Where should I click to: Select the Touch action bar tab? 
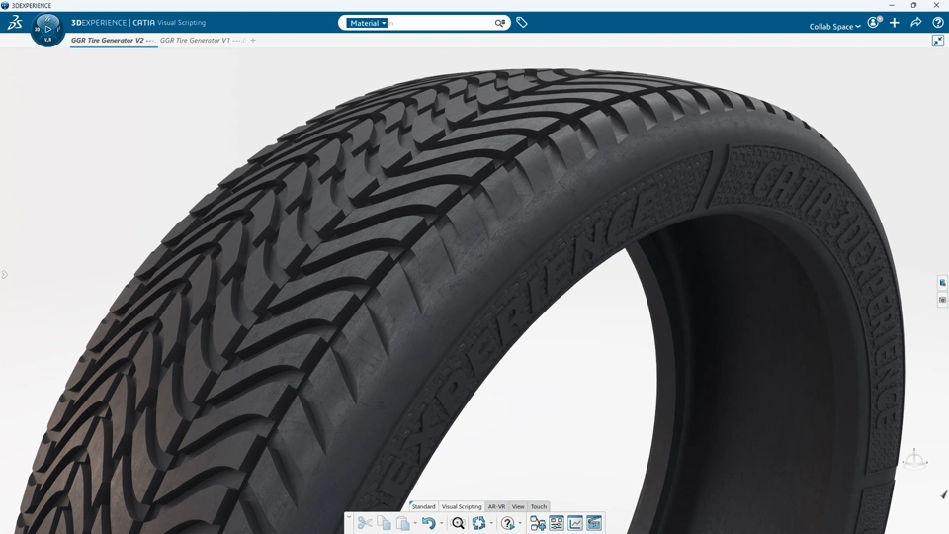[x=539, y=506]
